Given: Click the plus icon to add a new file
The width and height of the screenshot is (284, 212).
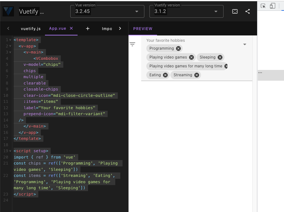Looking at the screenshot, I should 87,28.
